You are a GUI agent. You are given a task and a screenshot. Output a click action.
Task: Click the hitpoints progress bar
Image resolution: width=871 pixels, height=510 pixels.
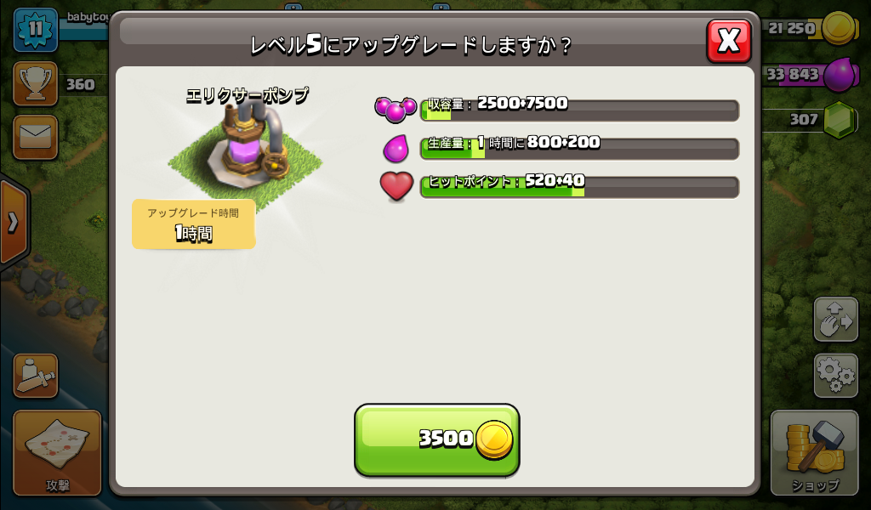pos(579,187)
